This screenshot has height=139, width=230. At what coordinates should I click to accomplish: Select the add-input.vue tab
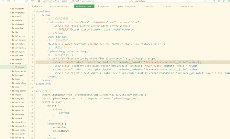(x=84, y=6)
